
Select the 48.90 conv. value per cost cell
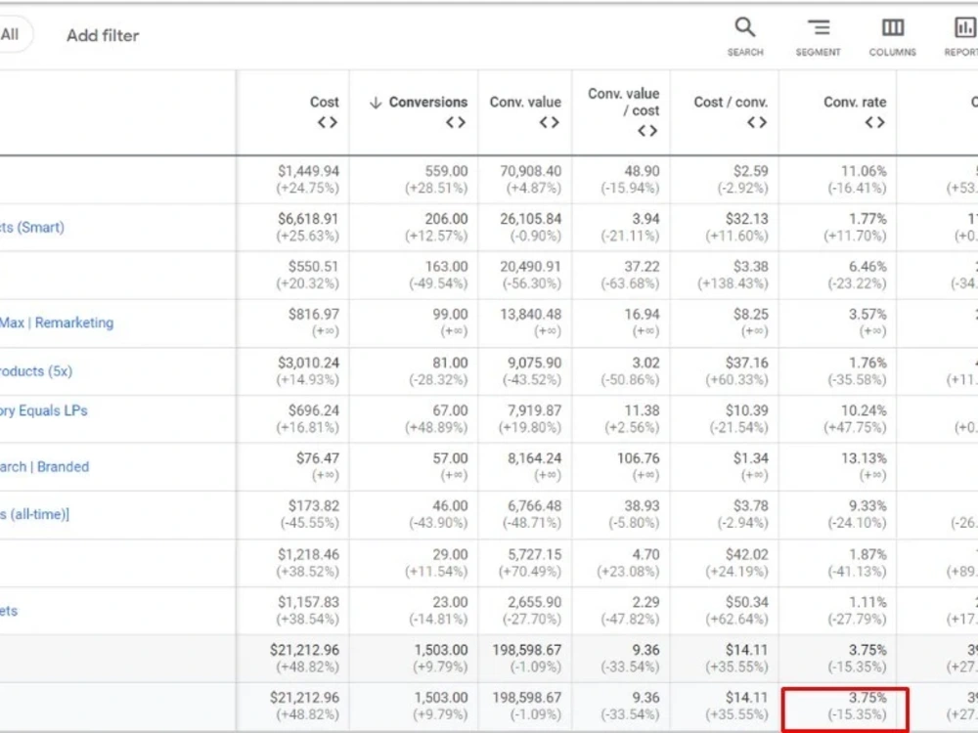tap(621, 180)
